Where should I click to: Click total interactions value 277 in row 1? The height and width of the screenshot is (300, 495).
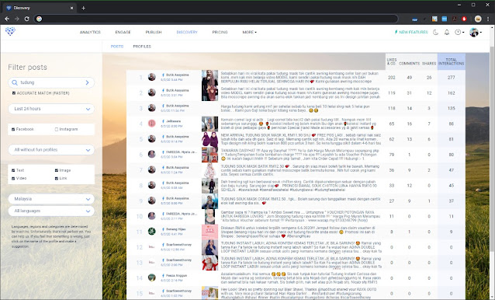coord(451,78)
